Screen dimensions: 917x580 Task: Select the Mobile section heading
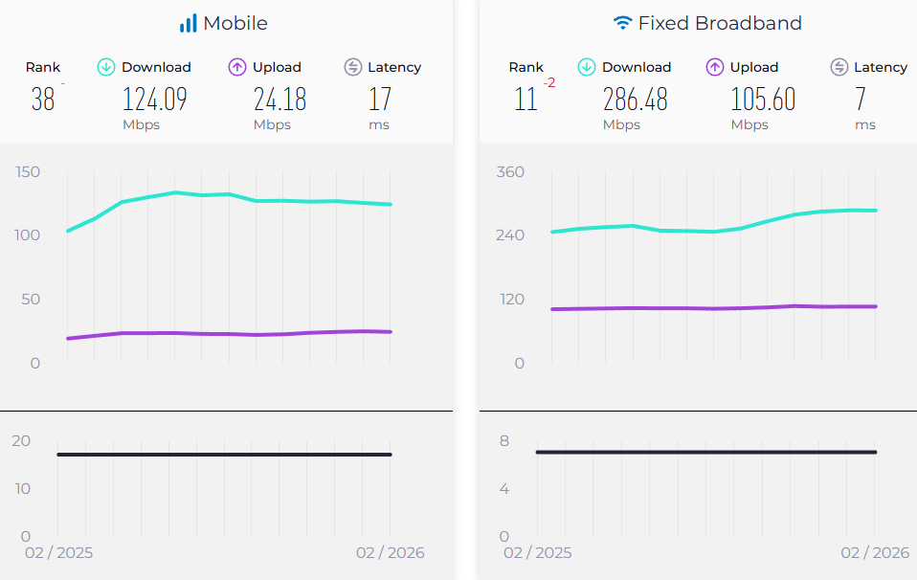point(235,23)
